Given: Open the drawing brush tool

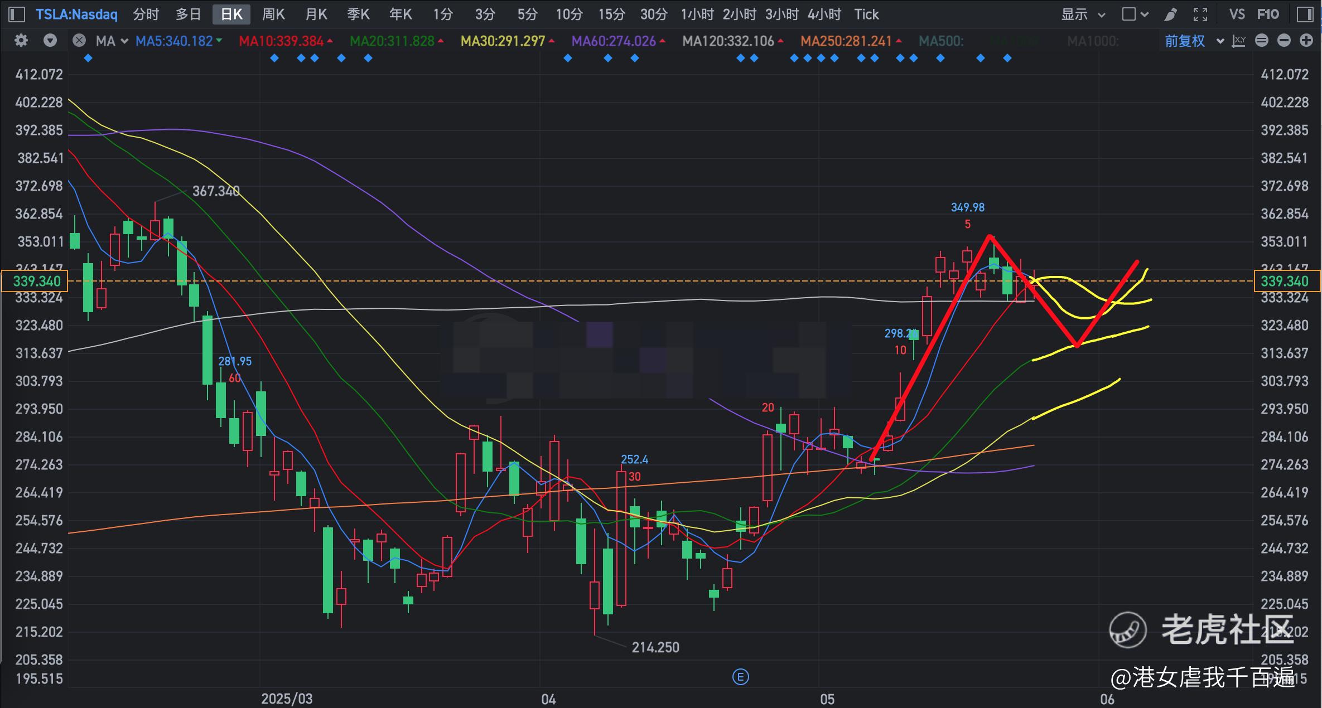Looking at the screenshot, I should click(x=1171, y=14).
